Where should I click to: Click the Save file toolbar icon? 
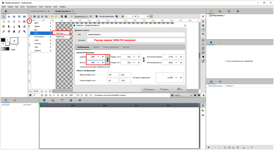tap(38, 17)
